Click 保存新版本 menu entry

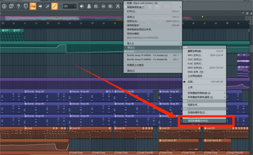[x=153, y=25]
